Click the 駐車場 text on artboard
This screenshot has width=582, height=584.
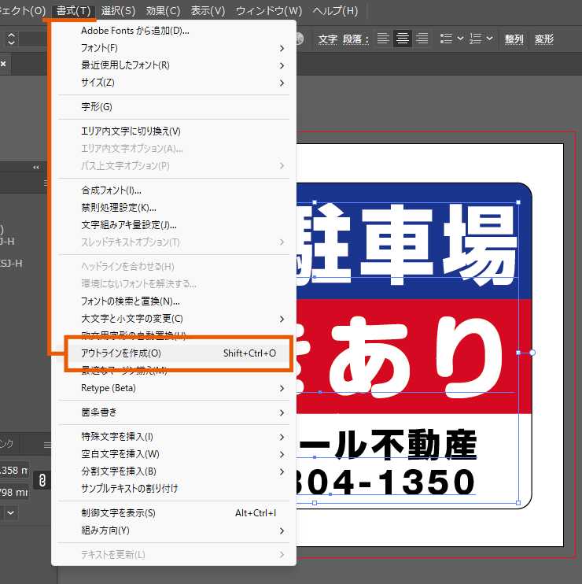[x=407, y=245]
